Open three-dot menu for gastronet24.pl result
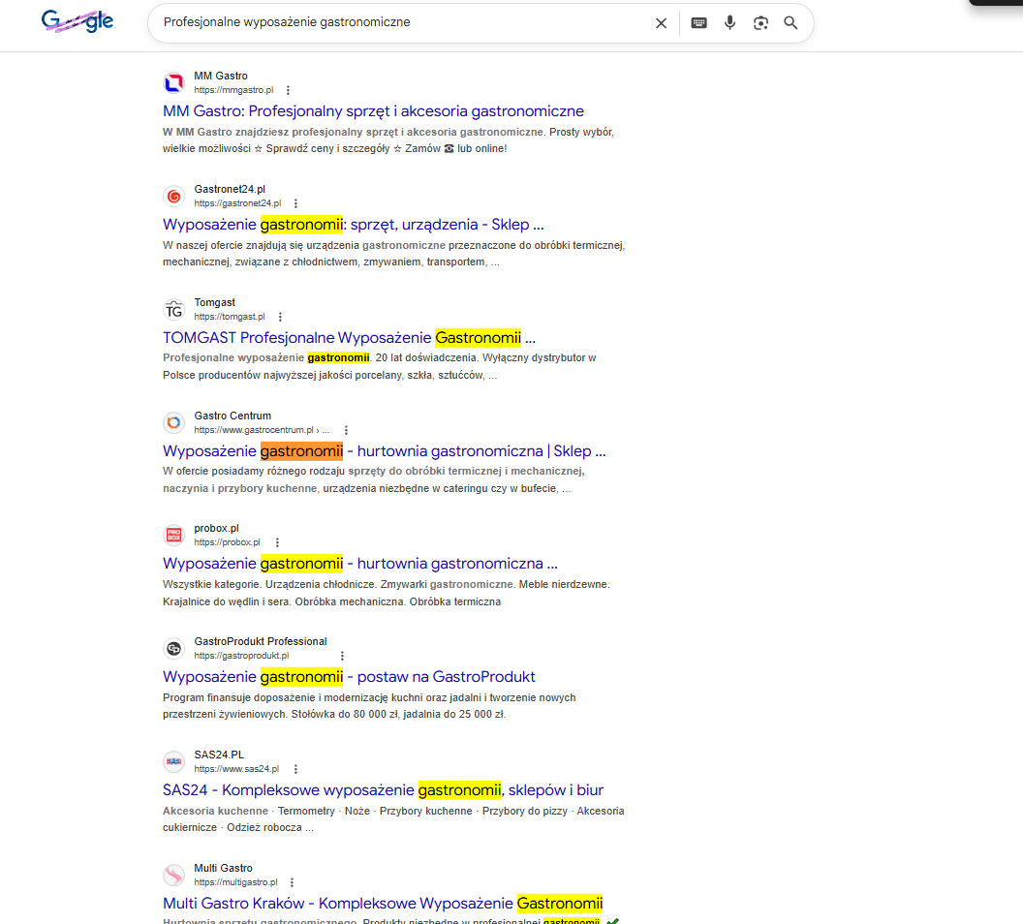1023x924 pixels. (x=295, y=203)
